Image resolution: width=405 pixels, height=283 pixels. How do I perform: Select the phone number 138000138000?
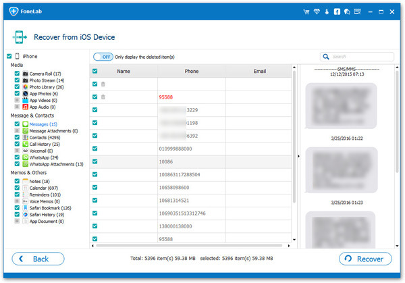pyautogui.click(x=175, y=226)
